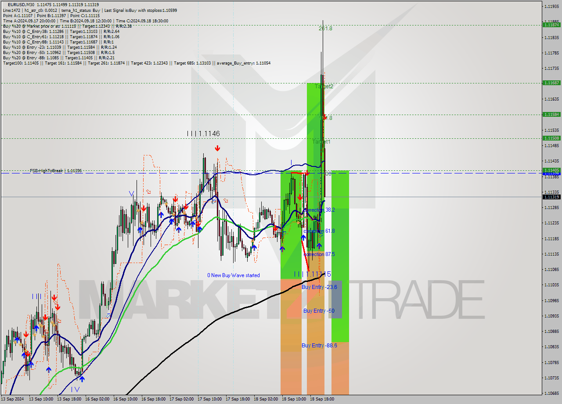Click the 1.10885 price axis label

(552, 331)
